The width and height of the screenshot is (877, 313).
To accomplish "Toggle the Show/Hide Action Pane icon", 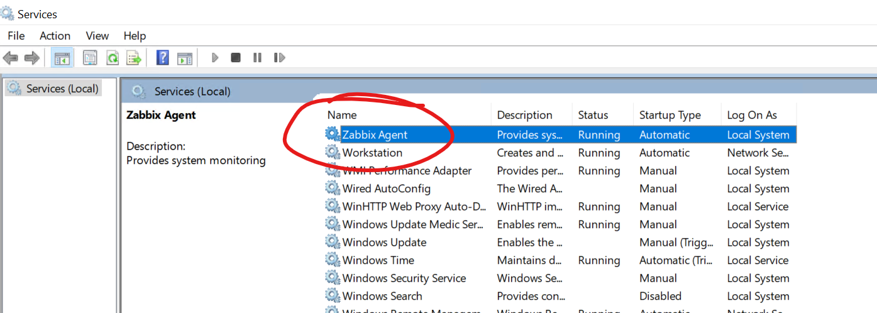I will click(x=184, y=58).
